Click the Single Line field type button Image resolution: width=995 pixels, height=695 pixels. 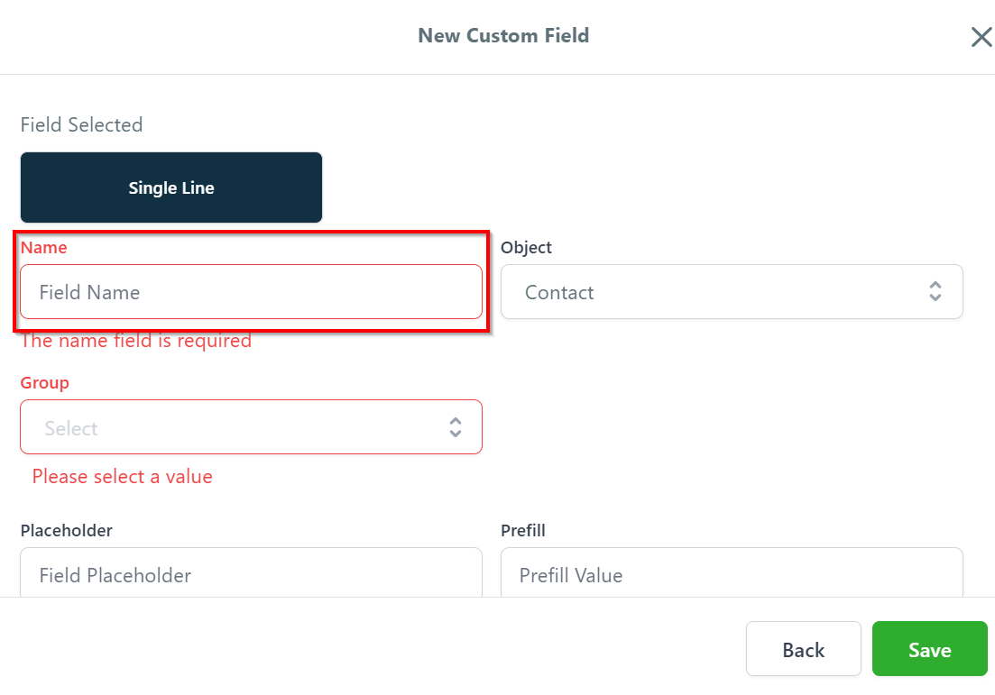coord(171,187)
